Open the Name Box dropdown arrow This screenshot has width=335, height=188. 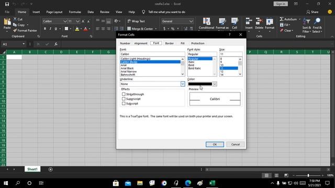24,44
